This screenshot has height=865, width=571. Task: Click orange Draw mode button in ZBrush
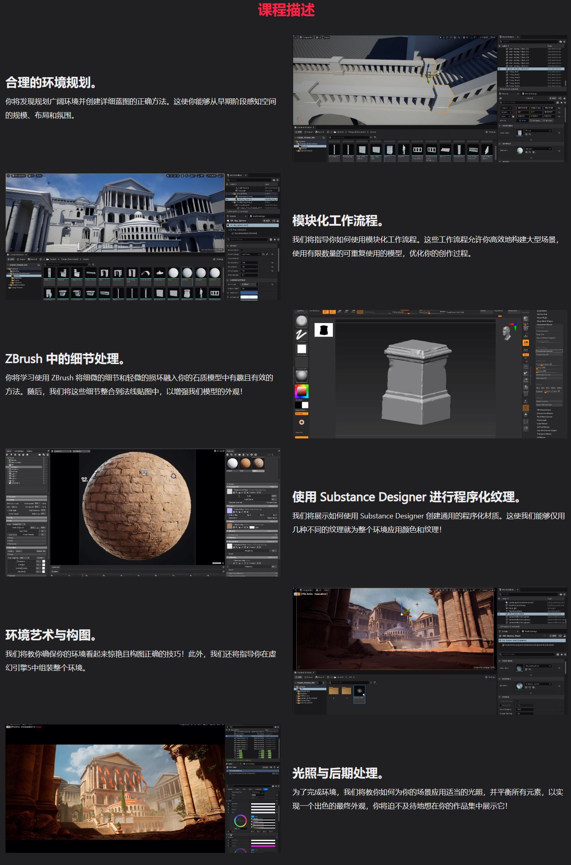pos(332,311)
